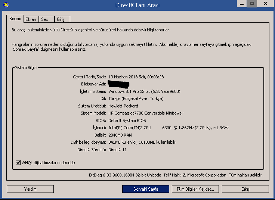Click 'HP Compaq dc7700 Convertible Minitower' text
275x200 pixels.
coord(146,113)
